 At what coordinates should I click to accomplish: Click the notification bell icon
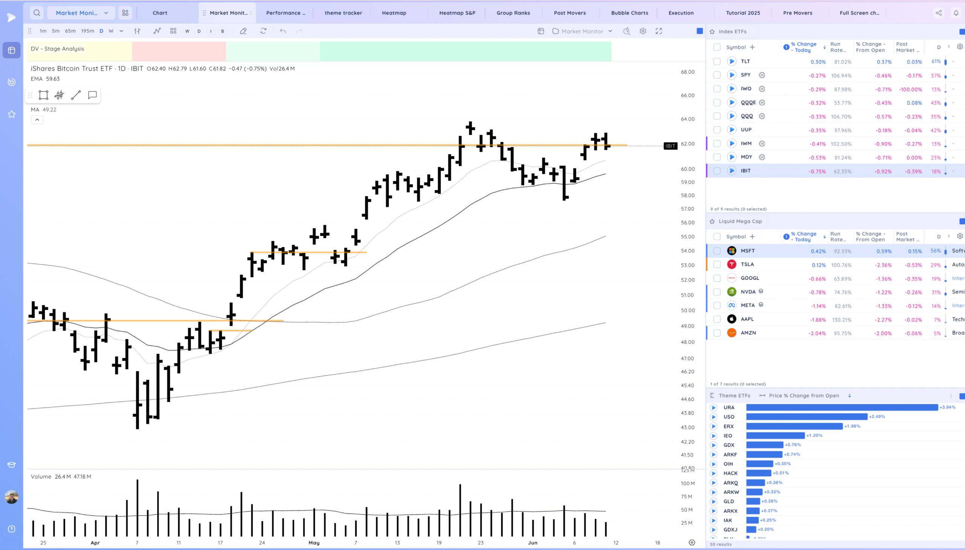click(956, 13)
